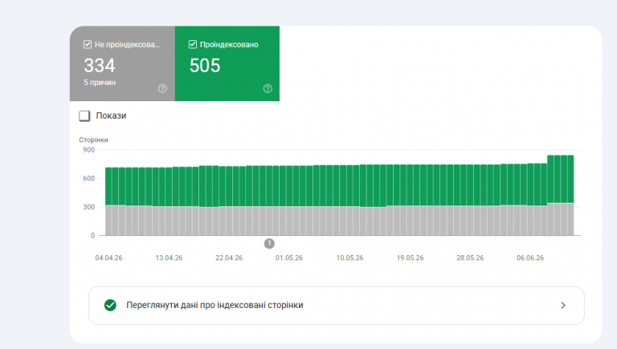Enable the Покази checkbox
Image resolution: width=617 pixels, height=349 pixels.
pos(84,116)
